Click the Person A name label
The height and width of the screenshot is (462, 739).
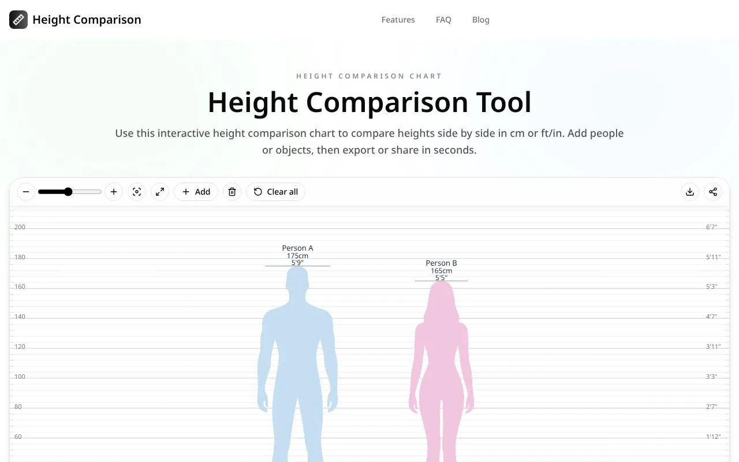point(297,248)
